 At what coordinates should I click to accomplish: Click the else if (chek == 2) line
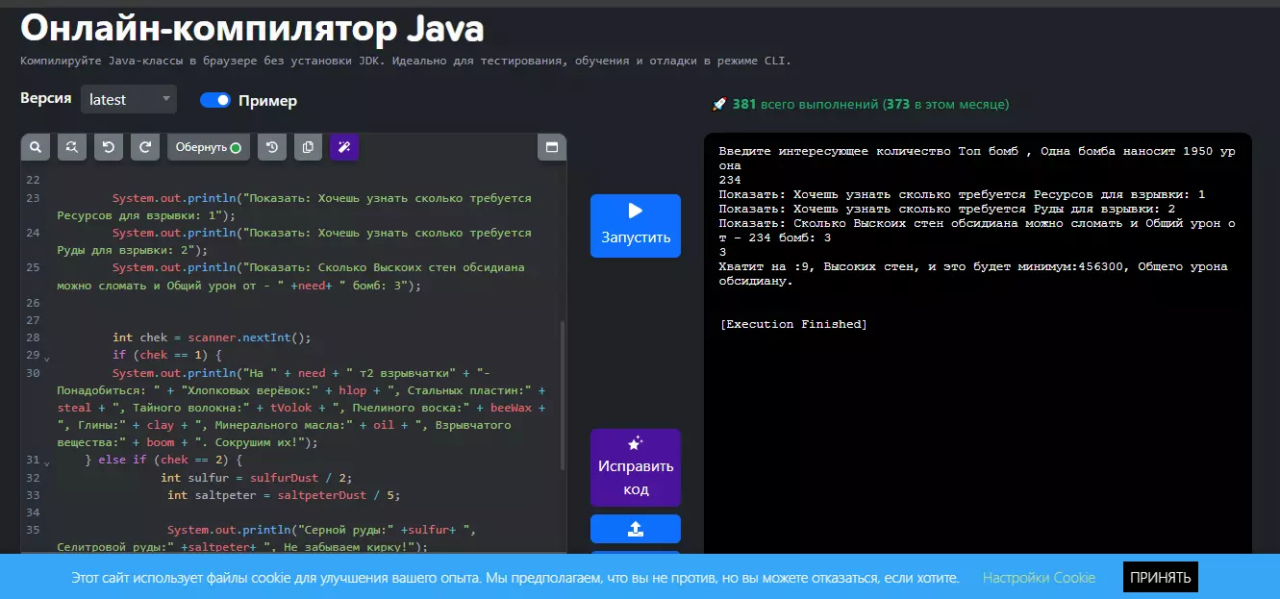click(163, 460)
